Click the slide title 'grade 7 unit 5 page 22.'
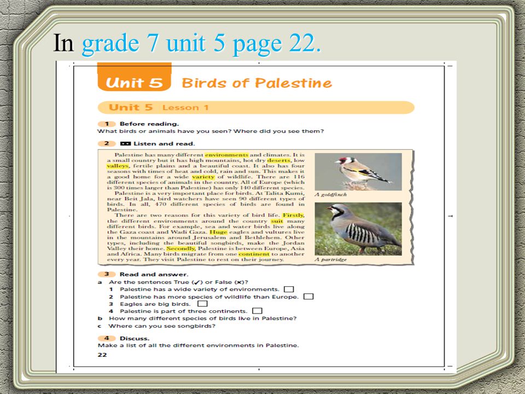Viewport: 525px width, 394px height. (x=201, y=44)
